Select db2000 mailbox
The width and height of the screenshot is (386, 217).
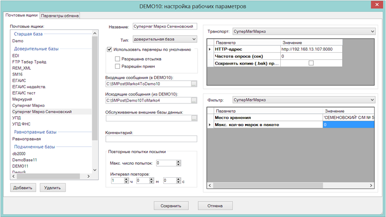(19, 153)
